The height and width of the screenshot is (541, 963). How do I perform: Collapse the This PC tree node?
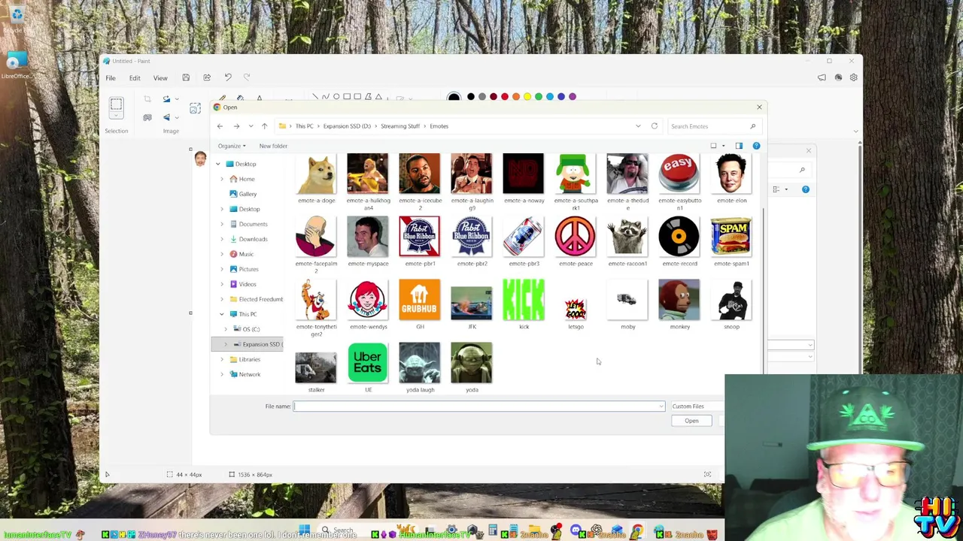click(222, 314)
